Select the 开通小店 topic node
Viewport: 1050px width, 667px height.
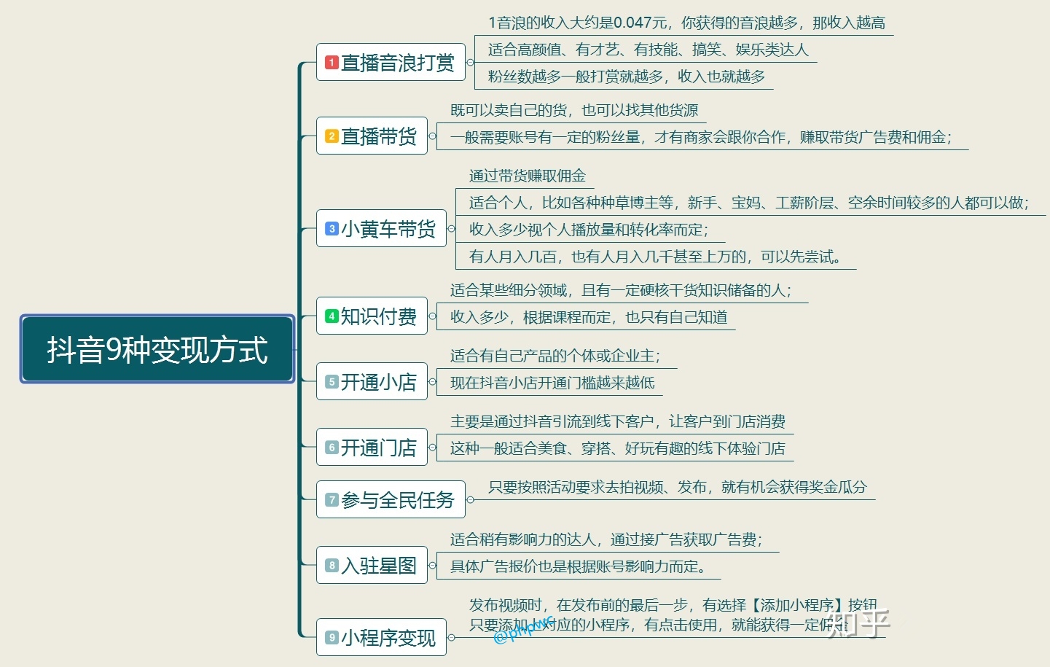[372, 382]
